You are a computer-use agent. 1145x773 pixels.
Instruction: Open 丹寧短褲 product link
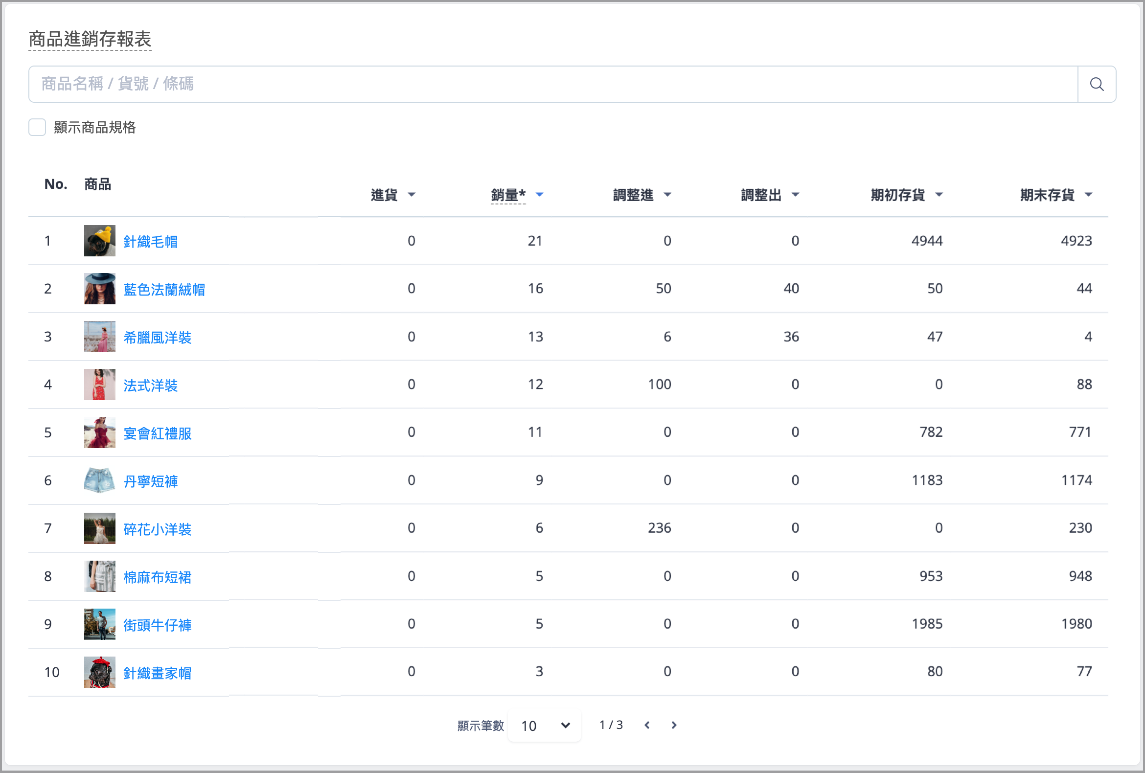pos(150,481)
